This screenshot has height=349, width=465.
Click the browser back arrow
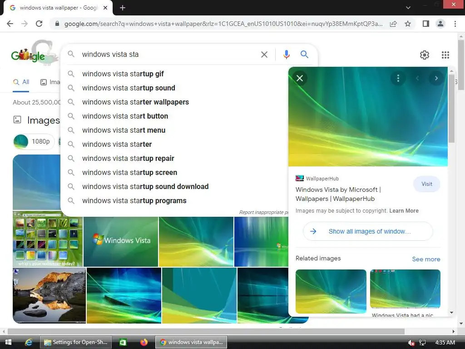pyautogui.click(x=10, y=24)
